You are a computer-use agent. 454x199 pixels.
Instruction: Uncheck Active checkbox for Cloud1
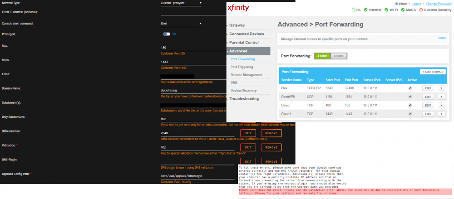pos(410,114)
